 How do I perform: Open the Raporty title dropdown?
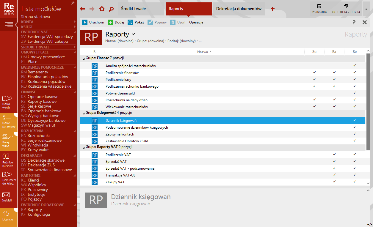pyautogui.click(x=133, y=34)
